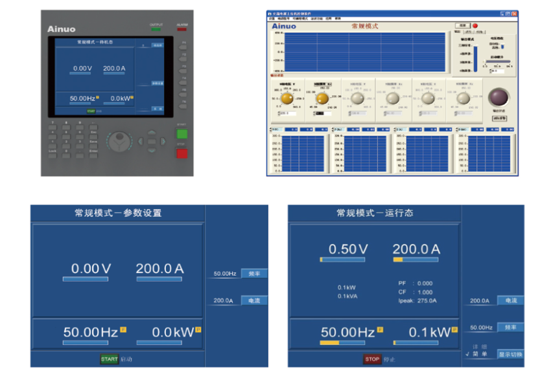Select the 简单 checked display option

(479, 354)
